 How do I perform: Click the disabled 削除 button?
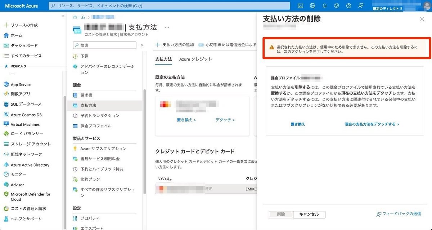pyautogui.click(x=281, y=214)
